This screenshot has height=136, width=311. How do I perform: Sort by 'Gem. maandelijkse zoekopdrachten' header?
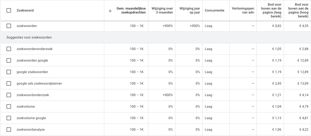[131, 10]
